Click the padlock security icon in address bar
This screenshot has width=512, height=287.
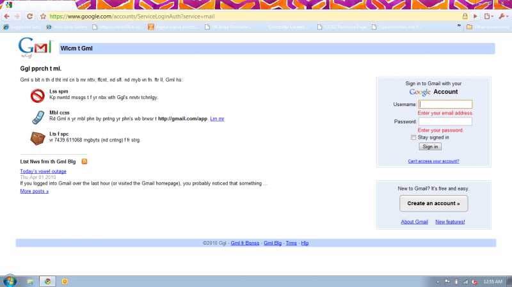tap(465, 17)
